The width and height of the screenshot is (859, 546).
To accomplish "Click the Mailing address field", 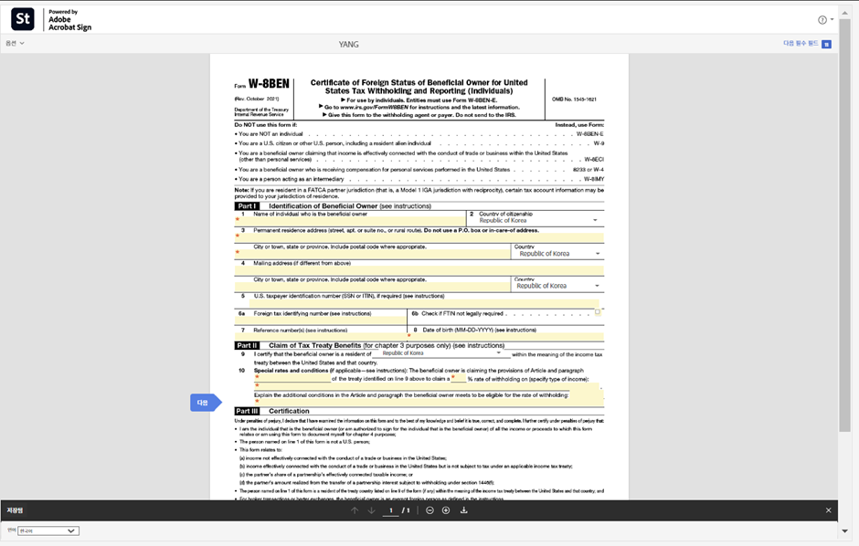I will click(419, 270).
